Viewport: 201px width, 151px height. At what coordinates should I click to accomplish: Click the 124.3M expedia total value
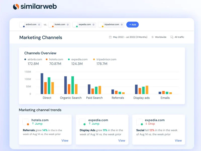click(x=77, y=64)
